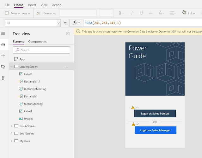Click Login as Sales Person button

click(x=155, y=114)
